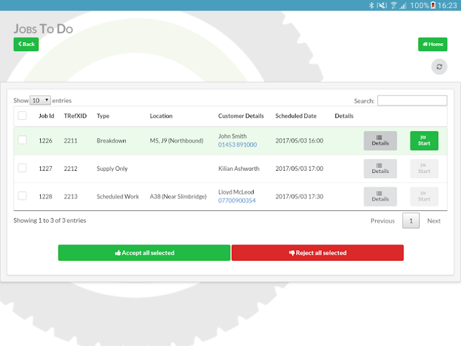The image size is (461, 346).
Task: Open Details for job 1226
Action: (x=380, y=141)
